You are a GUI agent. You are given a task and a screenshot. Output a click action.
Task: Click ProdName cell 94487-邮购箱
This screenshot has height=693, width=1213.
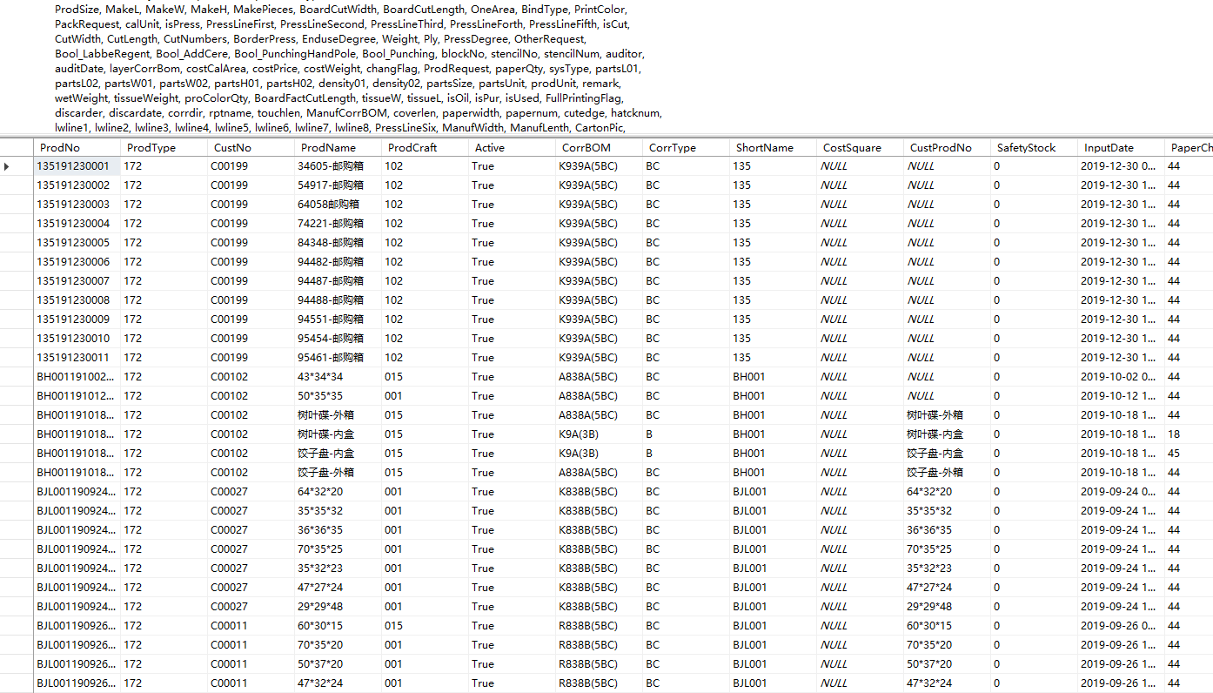pyautogui.click(x=338, y=281)
